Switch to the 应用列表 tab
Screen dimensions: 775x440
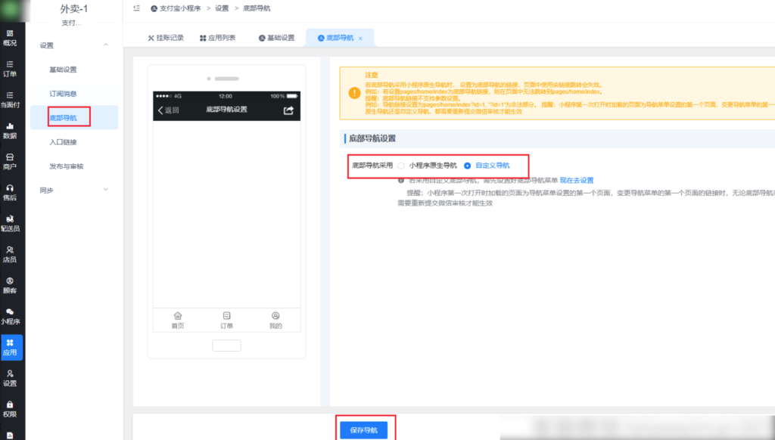pyautogui.click(x=219, y=37)
